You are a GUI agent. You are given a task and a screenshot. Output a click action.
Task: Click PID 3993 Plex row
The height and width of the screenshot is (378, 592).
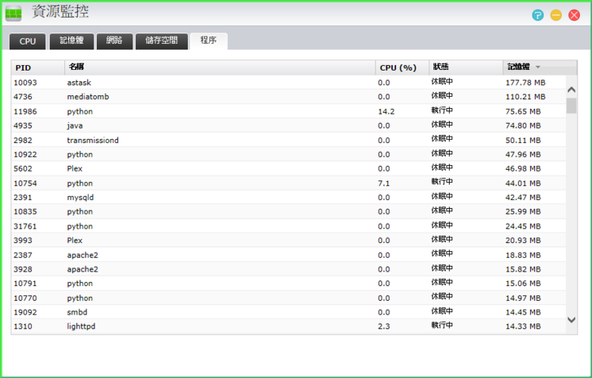(289, 241)
